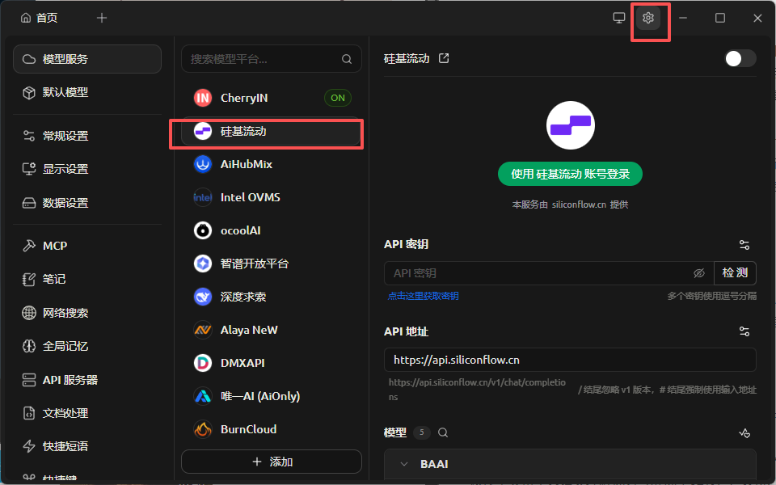The width and height of the screenshot is (776, 485).
Task: Open 硅基流动 external website link icon
Action: 444,58
